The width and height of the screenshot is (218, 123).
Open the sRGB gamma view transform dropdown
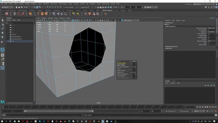[x=131, y=20]
